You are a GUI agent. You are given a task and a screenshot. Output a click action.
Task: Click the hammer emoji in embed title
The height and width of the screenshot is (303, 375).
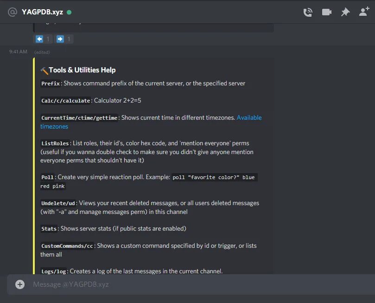click(x=44, y=71)
